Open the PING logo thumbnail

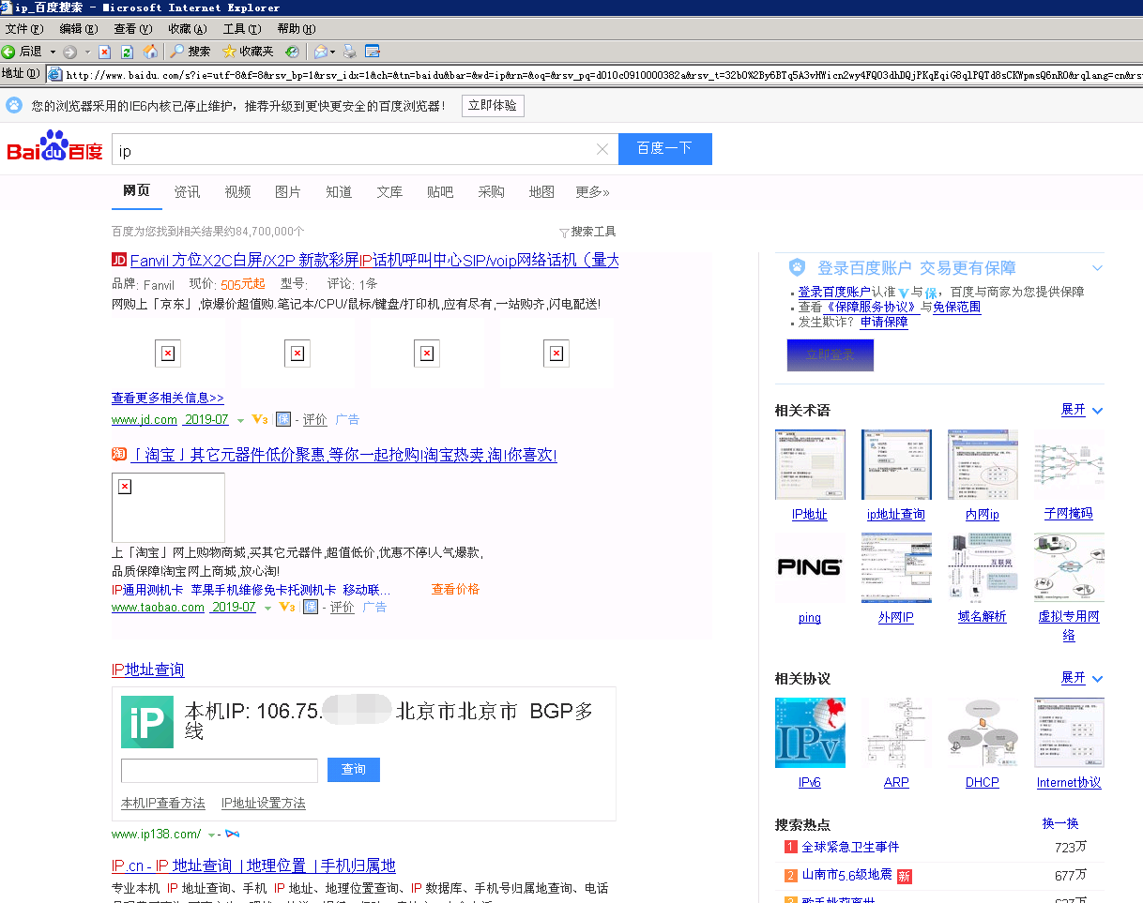[x=810, y=567]
